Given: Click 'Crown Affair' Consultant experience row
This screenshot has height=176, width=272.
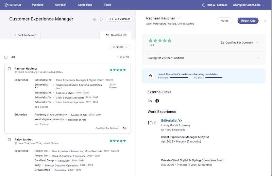Looking at the screenshot, I should coord(58,170).
